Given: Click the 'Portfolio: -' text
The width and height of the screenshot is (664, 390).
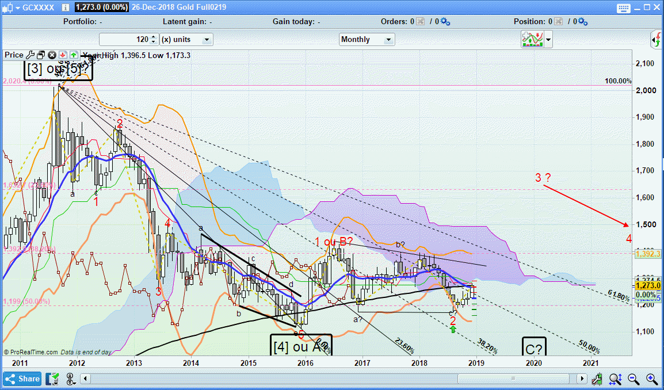Looking at the screenshot, I should [x=83, y=21].
